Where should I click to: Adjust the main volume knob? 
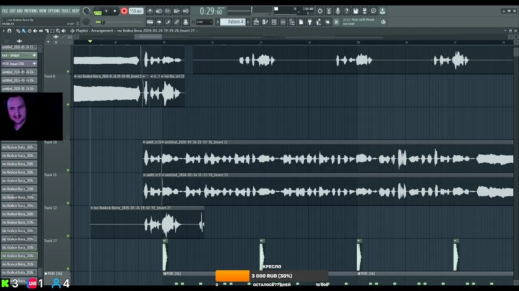coord(86,11)
